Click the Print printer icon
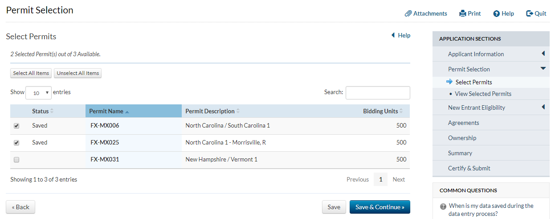The height and width of the screenshot is (219, 551). pos(462,14)
